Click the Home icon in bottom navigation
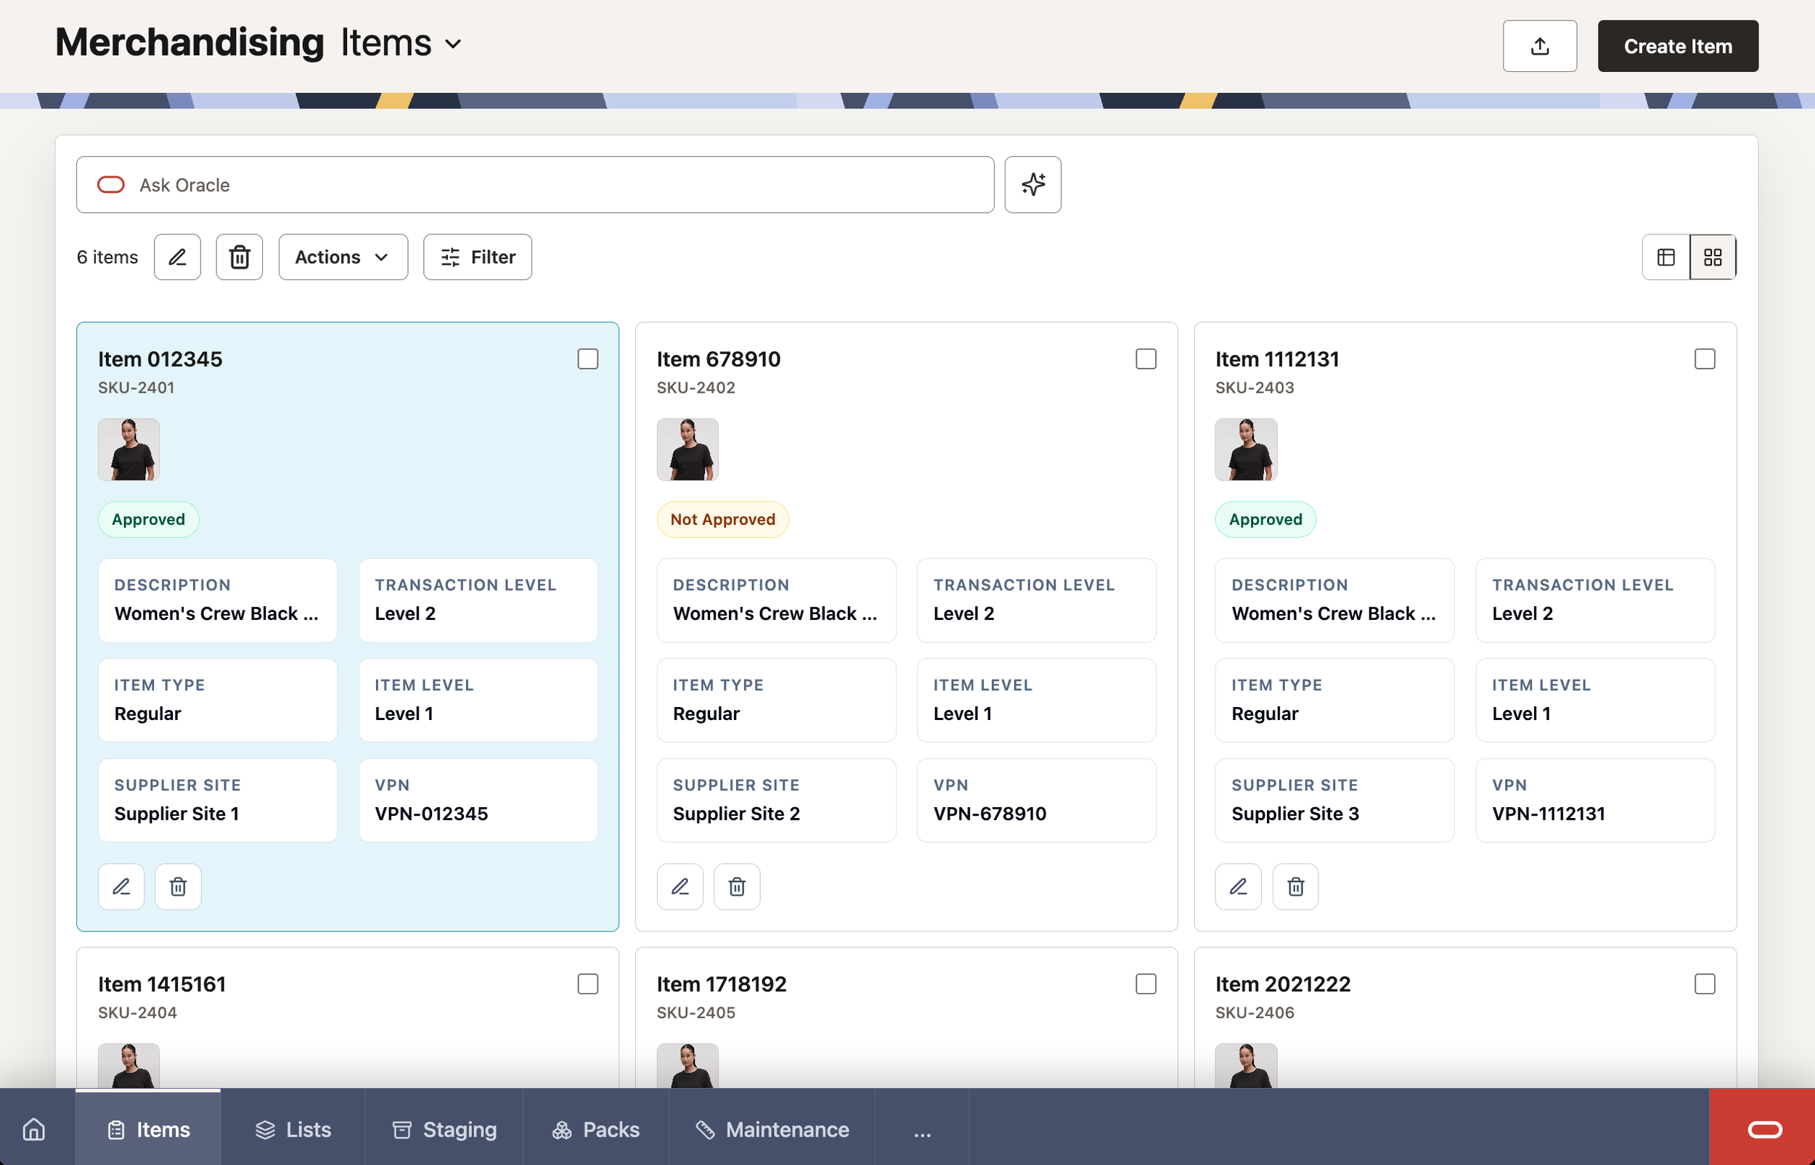This screenshot has height=1165, width=1815. coord(34,1129)
